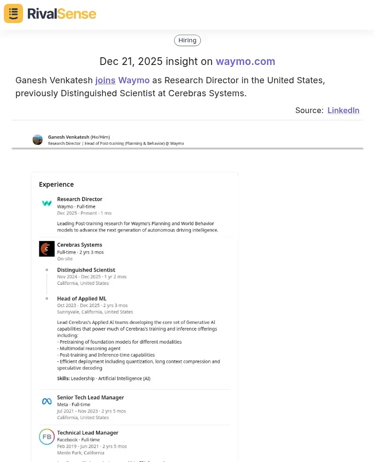Screen dimensions: 375x462
Task: Click the Experience section heading
Action: coord(56,184)
